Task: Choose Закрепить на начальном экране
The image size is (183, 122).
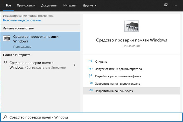Action: 131,84
